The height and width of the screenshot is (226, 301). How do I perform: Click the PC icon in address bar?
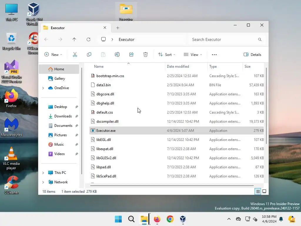(103, 39)
